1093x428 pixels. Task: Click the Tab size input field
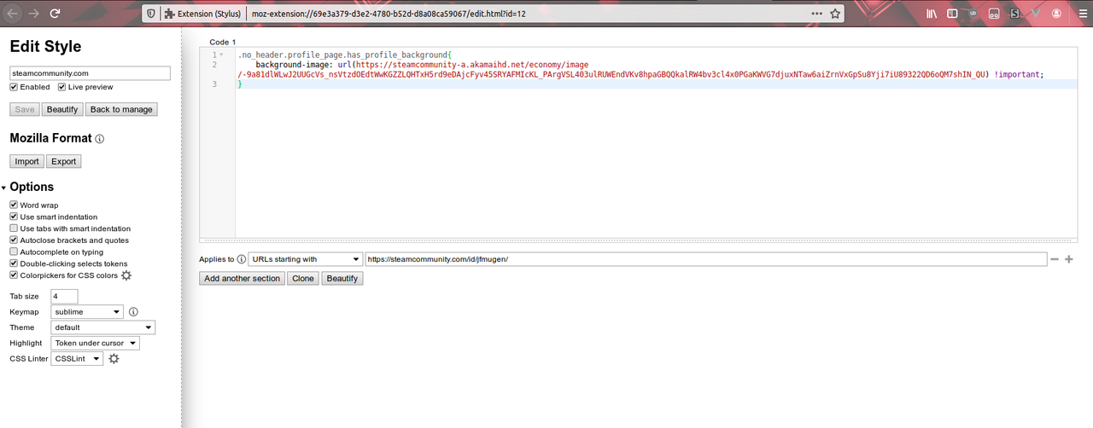pyautogui.click(x=65, y=296)
